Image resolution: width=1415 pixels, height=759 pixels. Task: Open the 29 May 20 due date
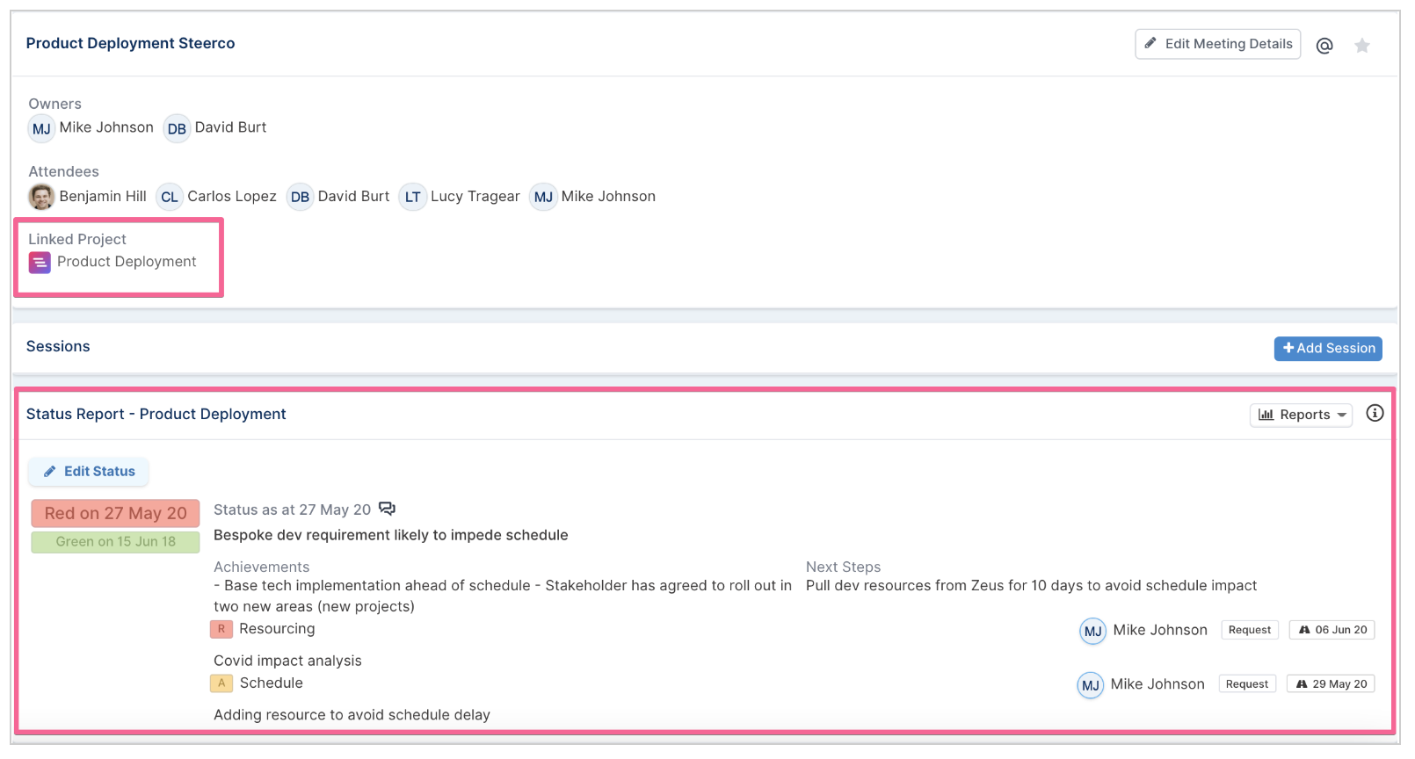tap(1331, 683)
